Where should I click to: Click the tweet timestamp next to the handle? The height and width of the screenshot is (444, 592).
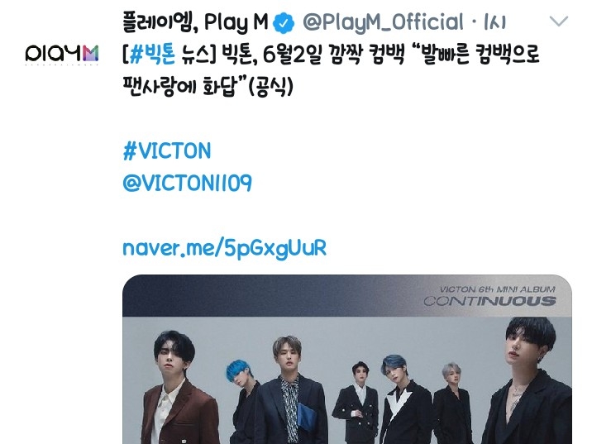click(494, 22)
